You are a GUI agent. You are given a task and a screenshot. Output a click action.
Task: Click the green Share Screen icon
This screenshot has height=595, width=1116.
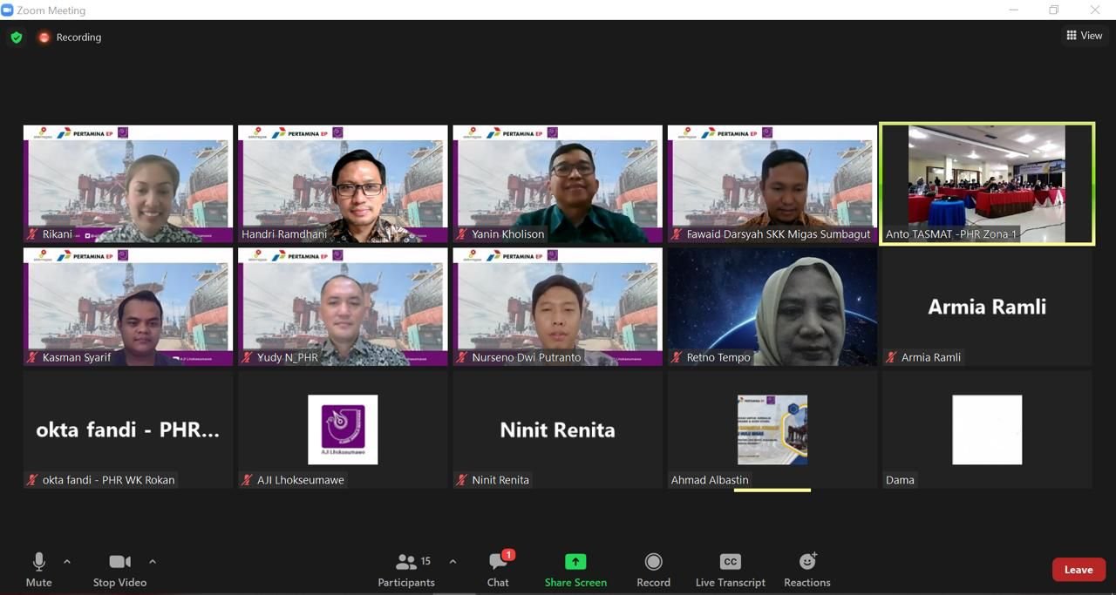(x=575, y=562)
